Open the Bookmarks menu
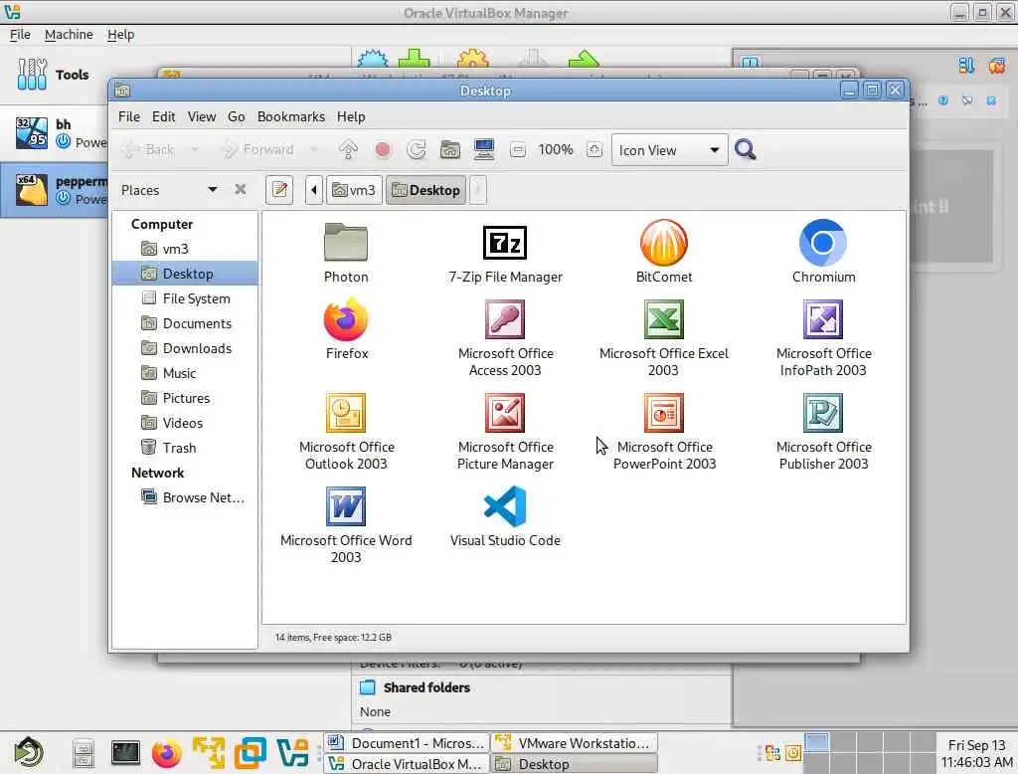 (291, 117)
